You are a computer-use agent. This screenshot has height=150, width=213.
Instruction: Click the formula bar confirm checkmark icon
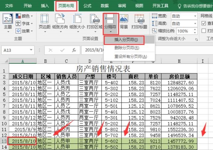tap(62, 50)
